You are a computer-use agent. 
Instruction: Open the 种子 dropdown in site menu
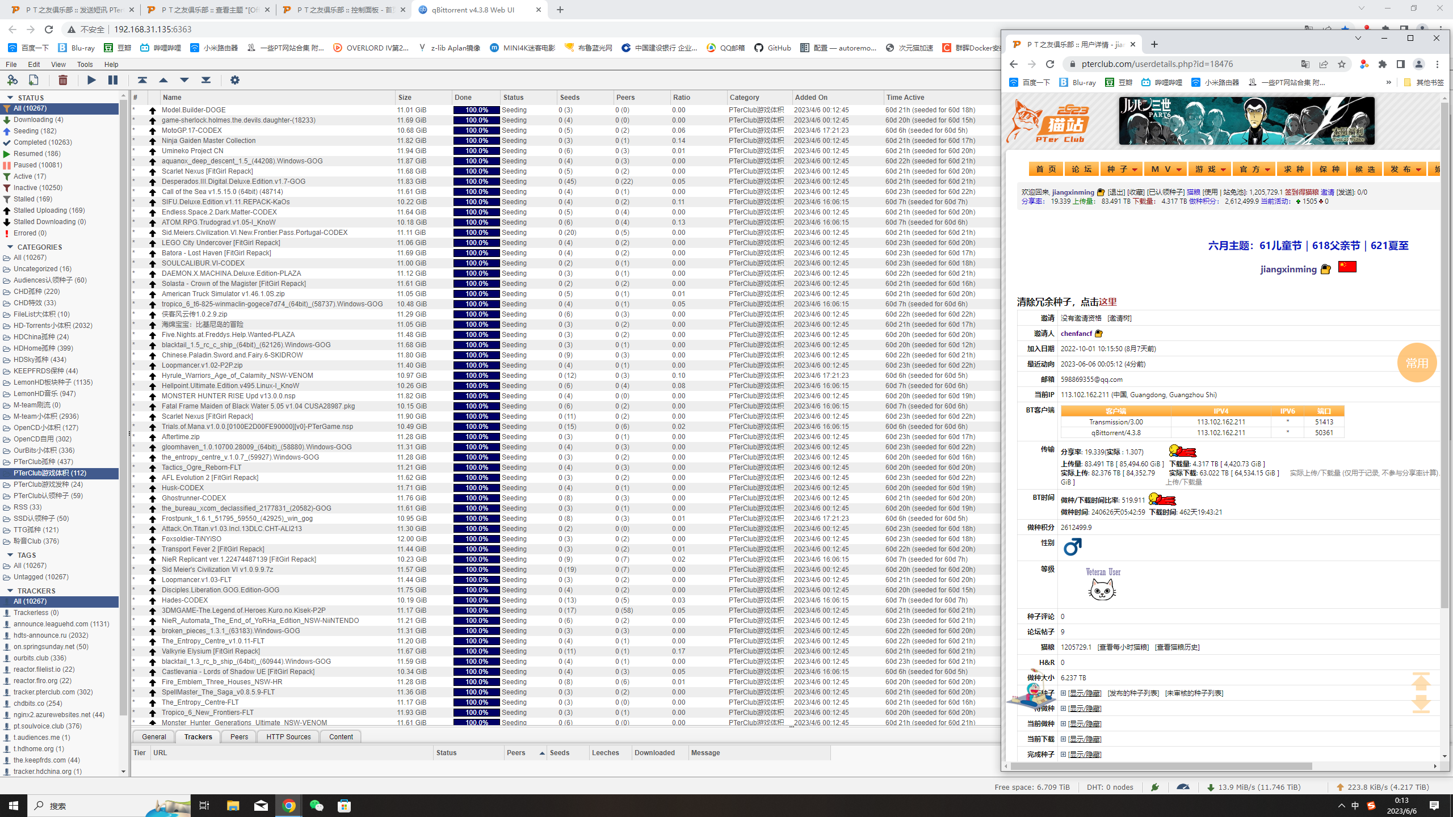pyautogui.click(x=1122, y=169)
